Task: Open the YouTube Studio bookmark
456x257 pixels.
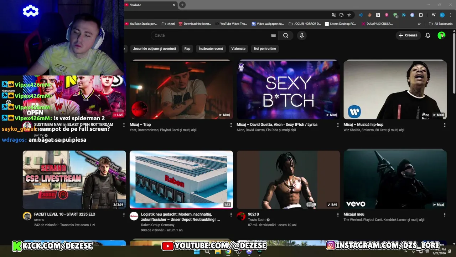Action: click(141, 24)
